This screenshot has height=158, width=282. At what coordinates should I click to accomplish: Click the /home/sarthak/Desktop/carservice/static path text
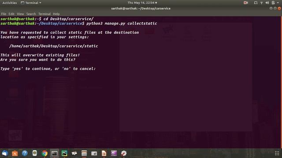54,46
